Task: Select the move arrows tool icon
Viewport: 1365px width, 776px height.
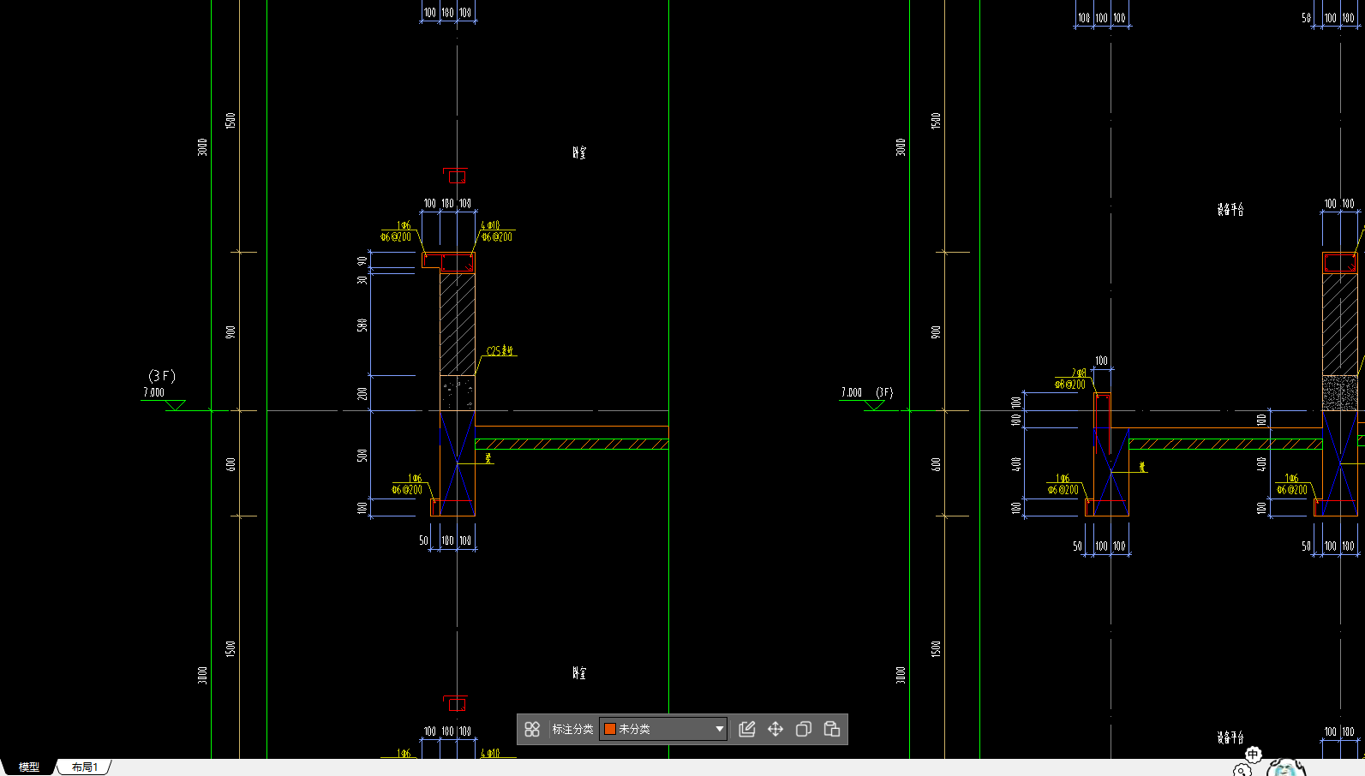Action: coord(775,729)
